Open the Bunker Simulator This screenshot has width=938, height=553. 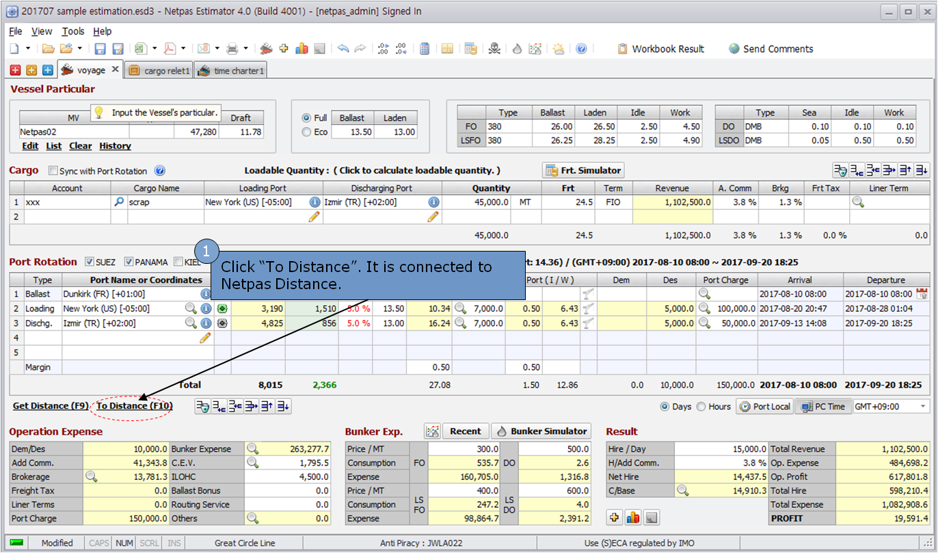click(x=541, y=431)
